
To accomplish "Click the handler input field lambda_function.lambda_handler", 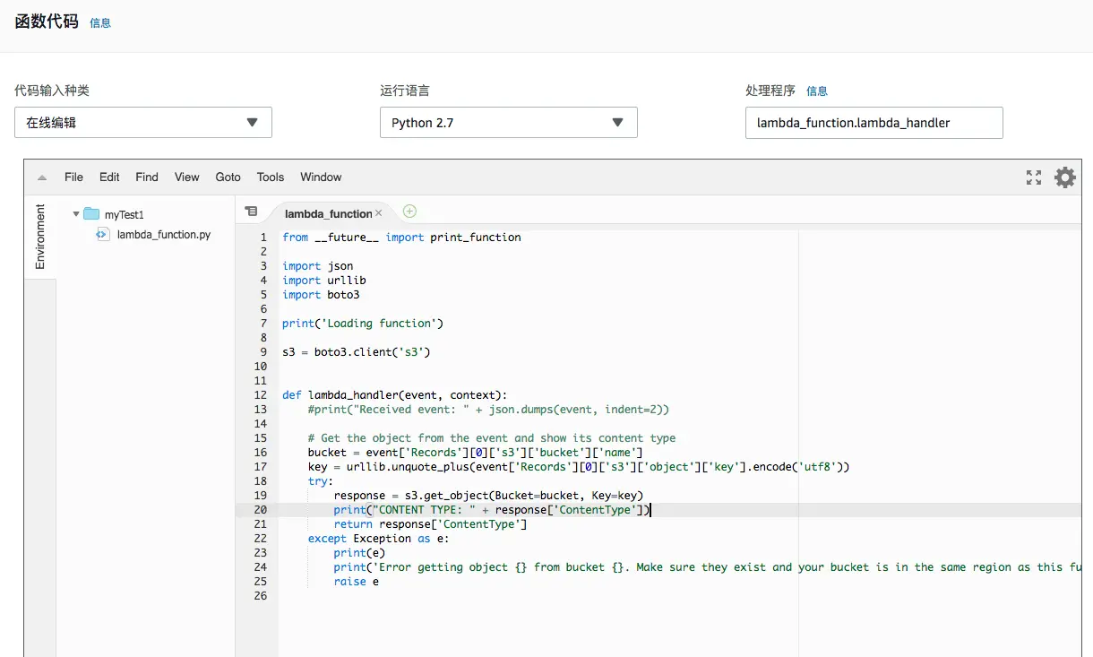I will click(x=874, y=123).
